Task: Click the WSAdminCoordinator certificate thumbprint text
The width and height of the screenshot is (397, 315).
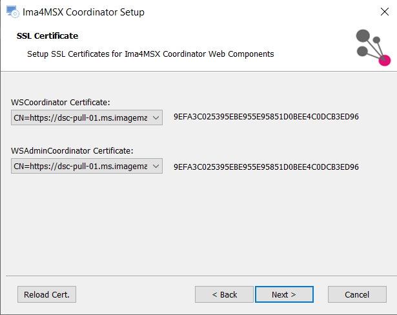Action: [266, 167]
